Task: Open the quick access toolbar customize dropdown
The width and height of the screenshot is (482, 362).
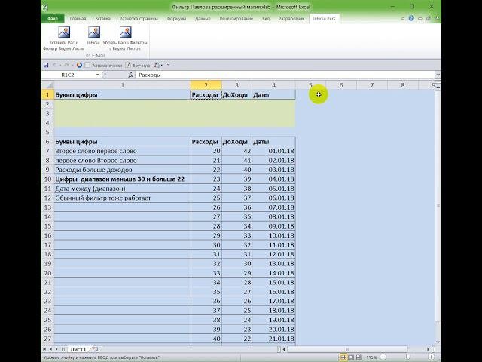Action: 167,66
